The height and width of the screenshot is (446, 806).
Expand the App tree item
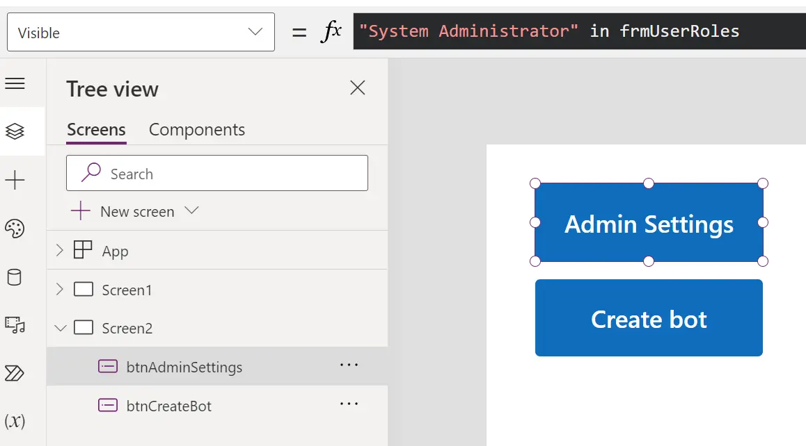(x=60, y=251)
